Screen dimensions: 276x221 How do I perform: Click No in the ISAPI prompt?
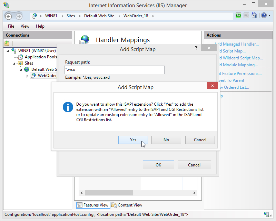(166, 140)
